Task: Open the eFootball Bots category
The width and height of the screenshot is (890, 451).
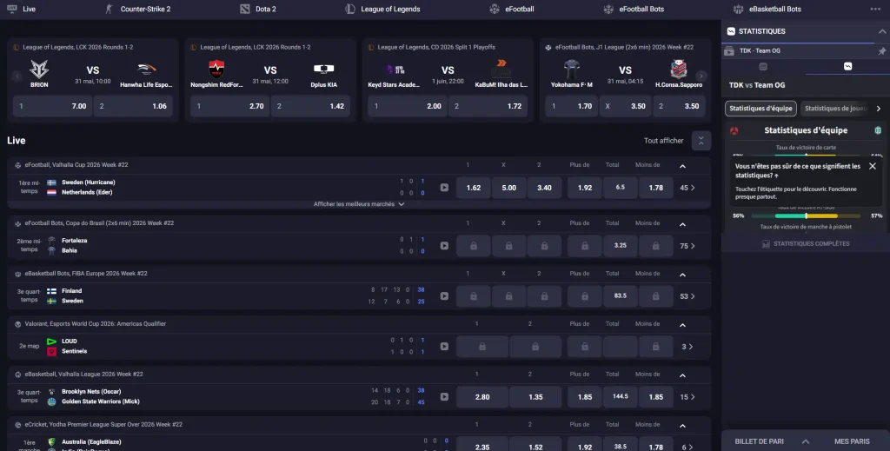Action: point(634,9)
